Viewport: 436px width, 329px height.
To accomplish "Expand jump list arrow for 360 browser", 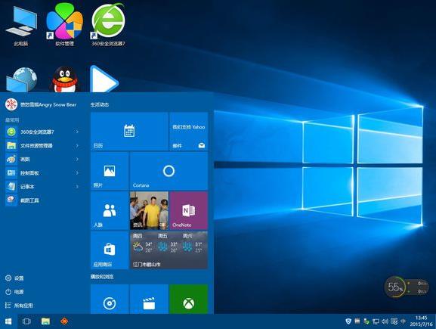I will click(x=77, y=132).
